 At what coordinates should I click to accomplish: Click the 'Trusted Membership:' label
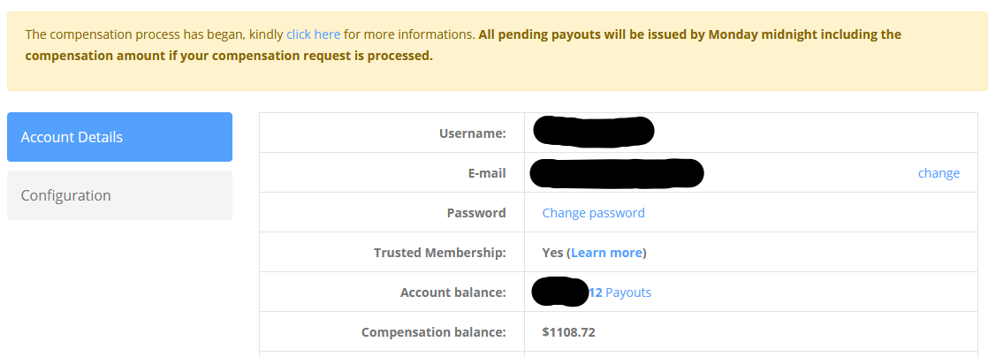[439, 253]
